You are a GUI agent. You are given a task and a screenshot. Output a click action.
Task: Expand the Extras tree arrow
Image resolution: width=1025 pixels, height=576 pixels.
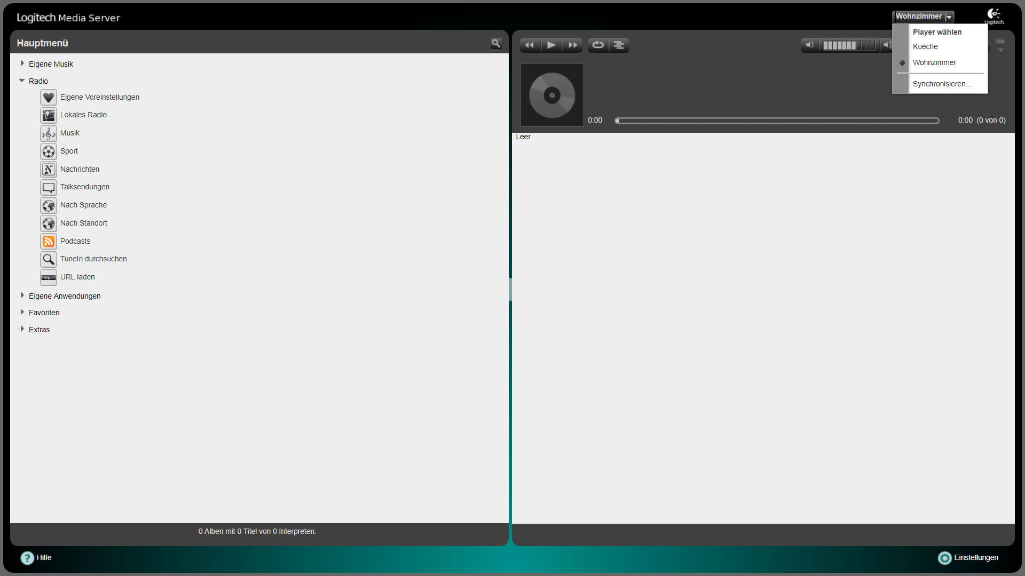point(22,329)
